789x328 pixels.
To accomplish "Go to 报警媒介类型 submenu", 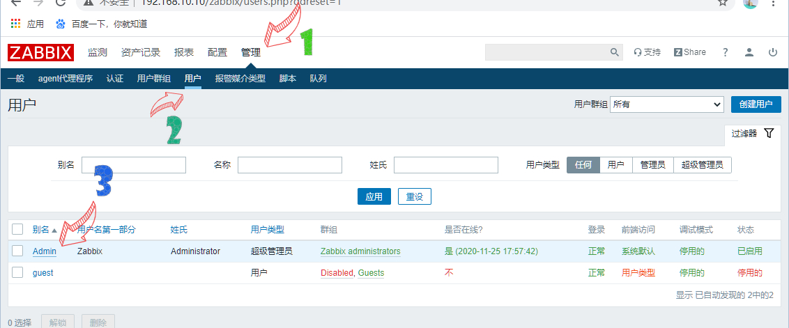I will tap(240, 79).
